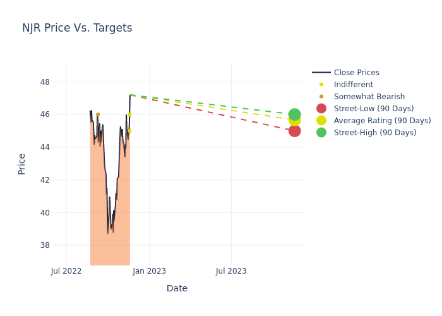Toggle Street-High (90 Days) legend text
The width and height of the screenshot is (442, 316).
coord(375,133)
